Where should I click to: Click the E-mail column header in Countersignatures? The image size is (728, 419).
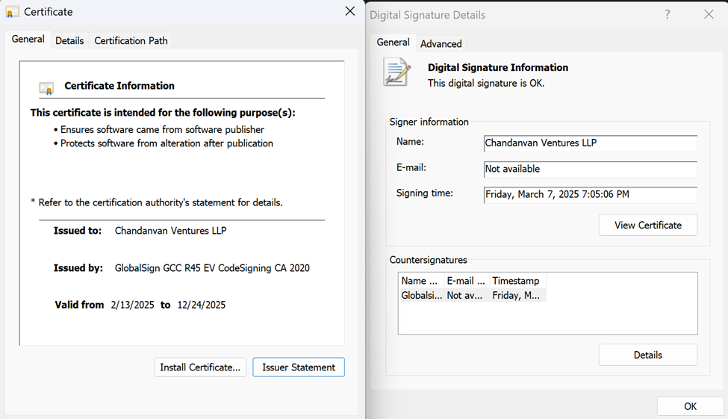click(466, 281)
